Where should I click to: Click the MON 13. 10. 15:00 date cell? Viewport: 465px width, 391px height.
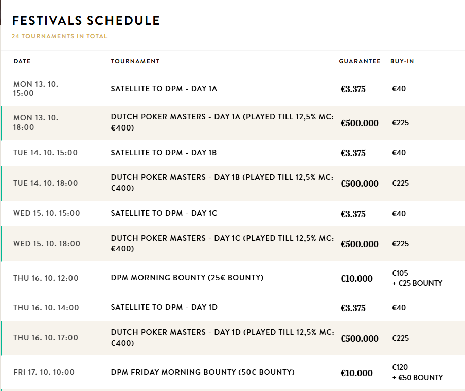point(35,89)
